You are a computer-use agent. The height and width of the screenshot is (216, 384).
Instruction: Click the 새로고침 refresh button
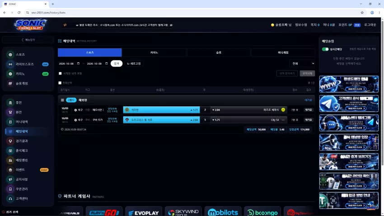tap(134, 63)
